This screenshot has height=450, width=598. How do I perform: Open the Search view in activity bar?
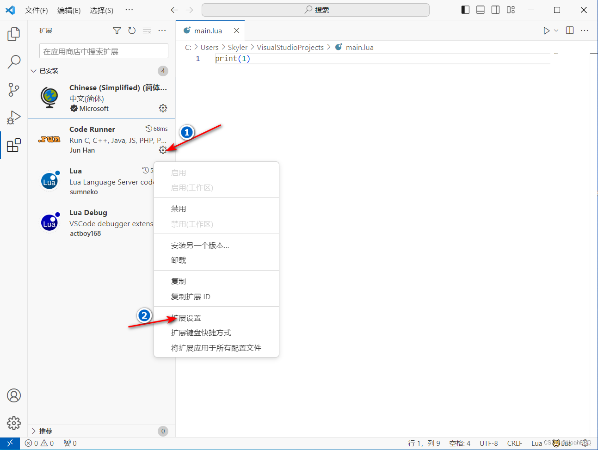[14, 62]
